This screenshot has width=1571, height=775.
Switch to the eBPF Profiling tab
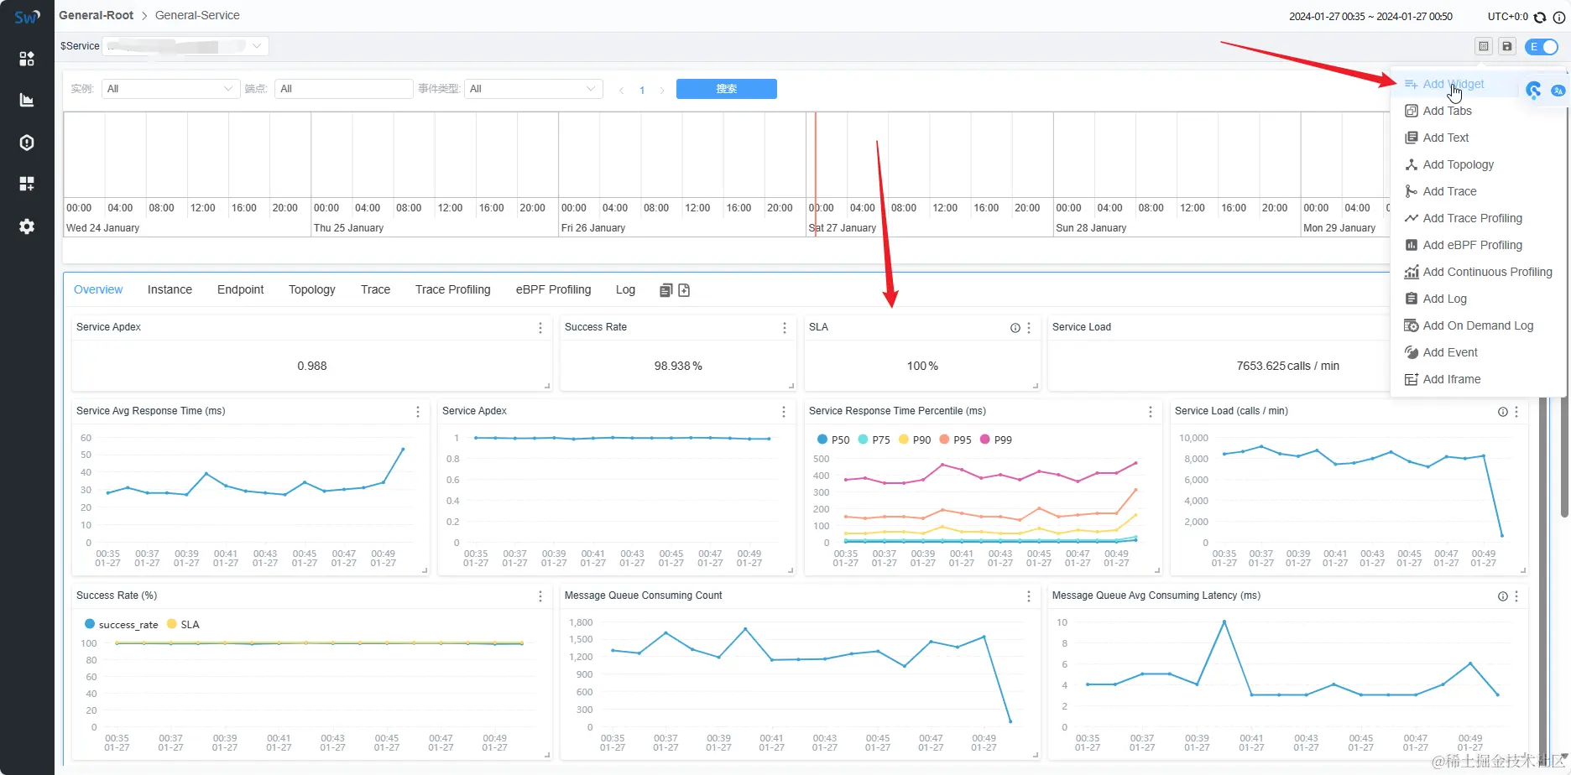[553, 289]
